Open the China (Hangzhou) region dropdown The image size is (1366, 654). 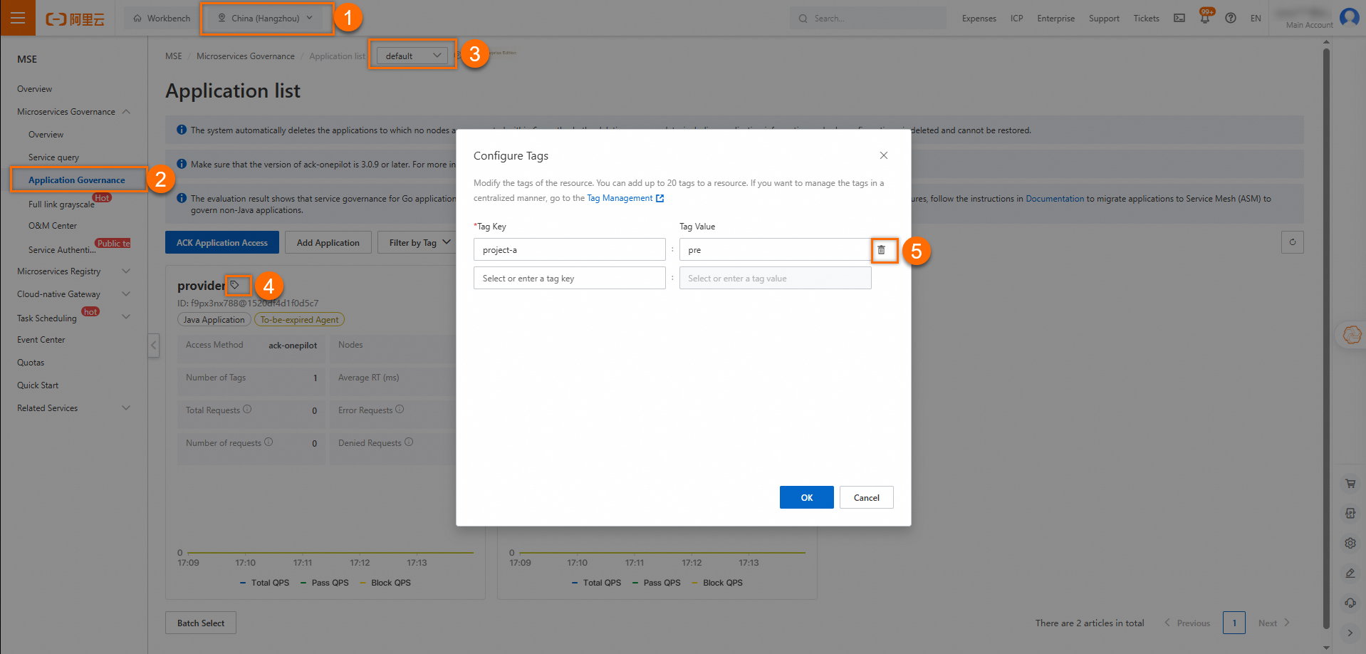pyautogui.click(x=266, y=19)
